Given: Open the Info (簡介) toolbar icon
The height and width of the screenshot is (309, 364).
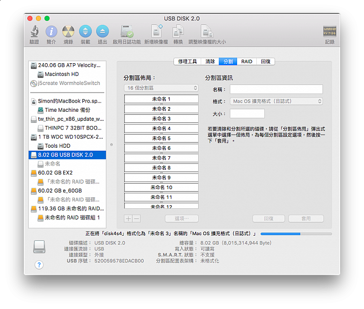Looking at the screenshot, I should point(51,31).
